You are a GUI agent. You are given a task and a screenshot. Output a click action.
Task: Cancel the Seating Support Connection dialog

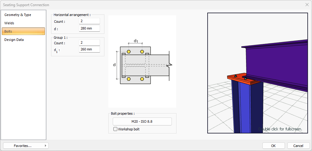coord(298,146)
